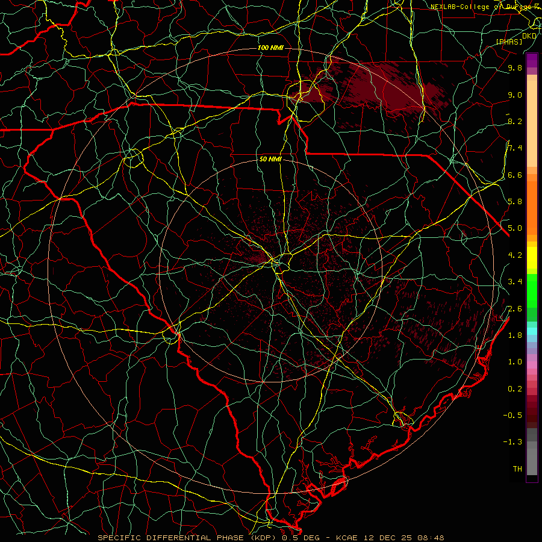
Task: Click the cyan colorbar segment
Action: pyautogui.click(x=532, y=331)
